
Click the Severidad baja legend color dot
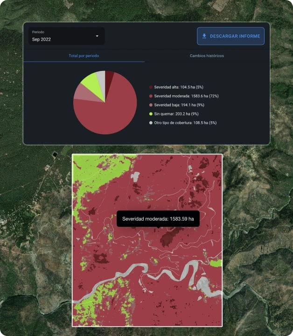point(151,105)
